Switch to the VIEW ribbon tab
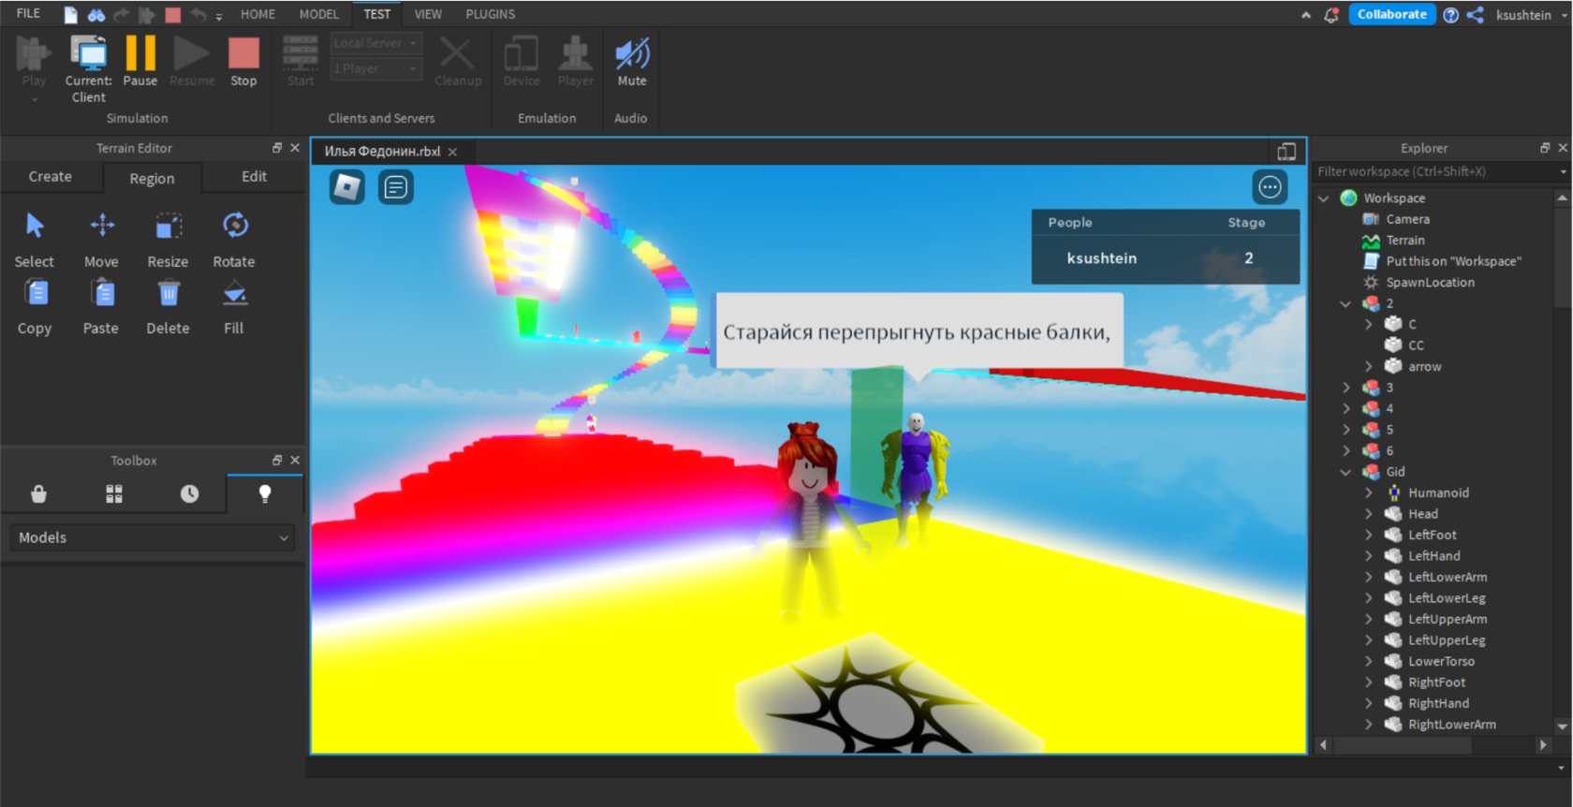The image size is (1573, 807). (x=428, y=14)
